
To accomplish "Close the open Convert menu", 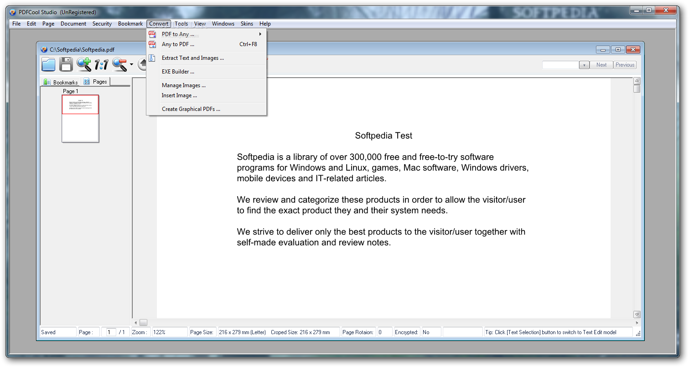I will 159,24.
